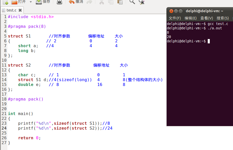Click the Cut scissors icon
Viewport: 233px width, 150px height.
tap(102, 2)
